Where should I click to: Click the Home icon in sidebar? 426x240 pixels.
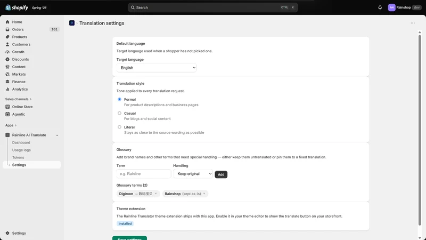click(x=7, y=22)
